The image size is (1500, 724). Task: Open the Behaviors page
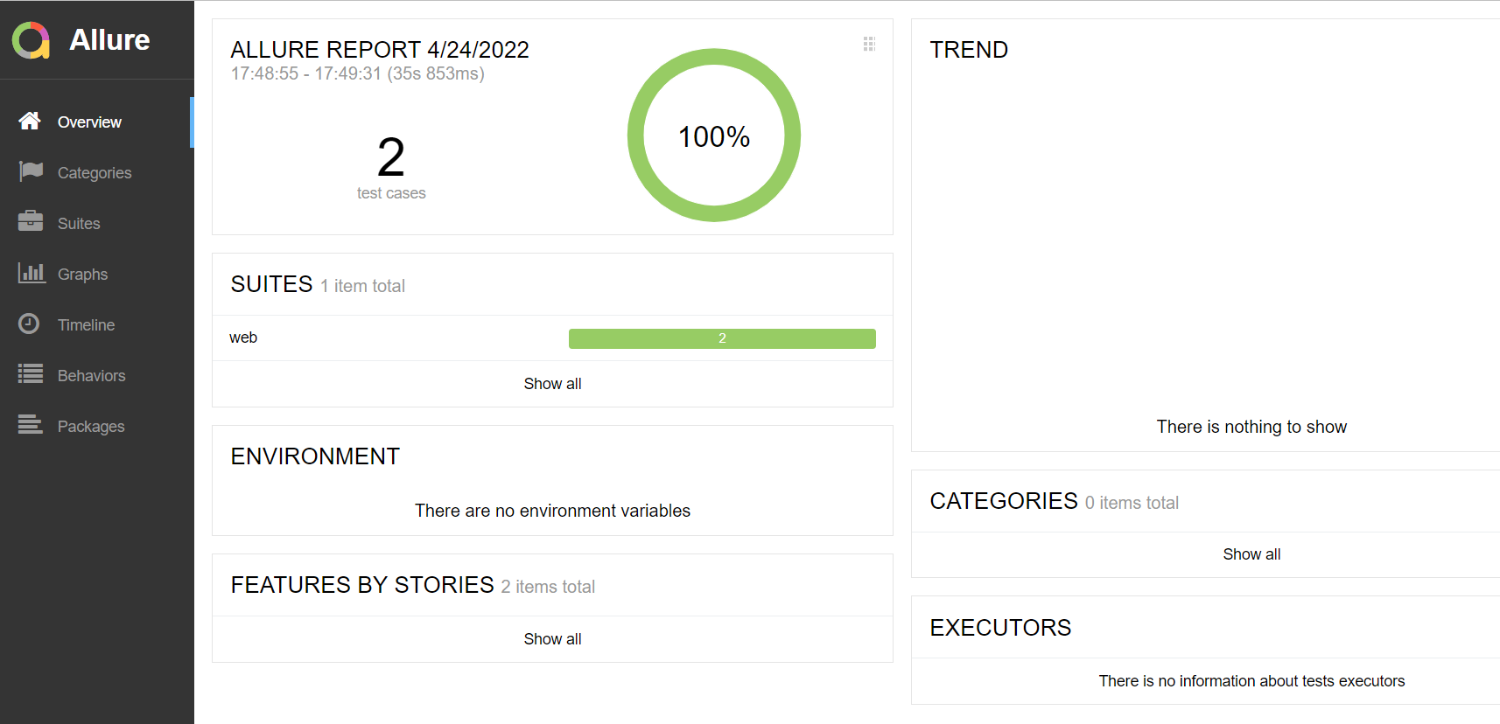tap(97, 376)
